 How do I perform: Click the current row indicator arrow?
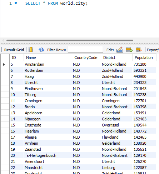click(x=4, y=64)
